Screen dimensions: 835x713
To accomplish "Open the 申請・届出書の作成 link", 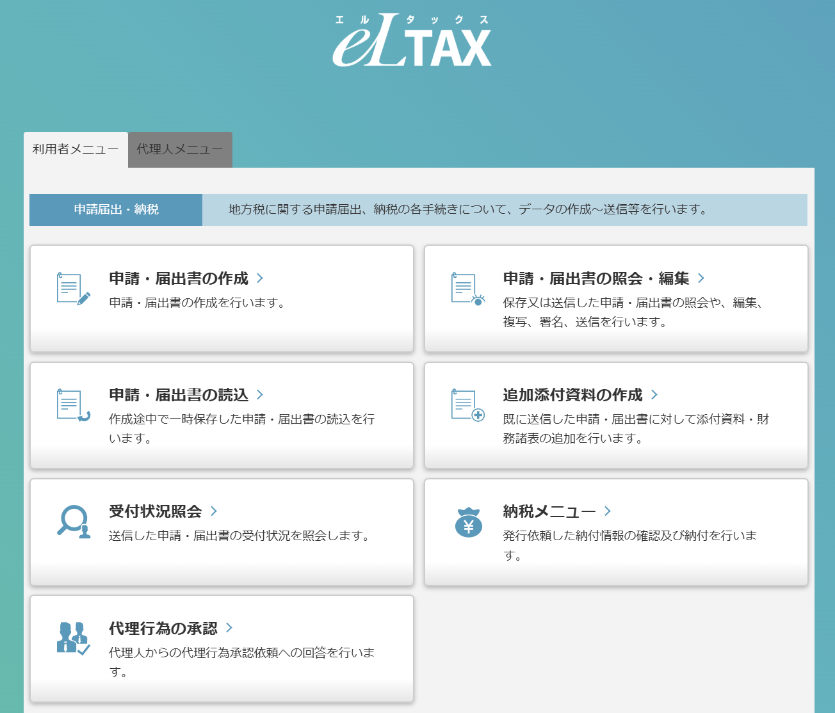I will (179, 278).
